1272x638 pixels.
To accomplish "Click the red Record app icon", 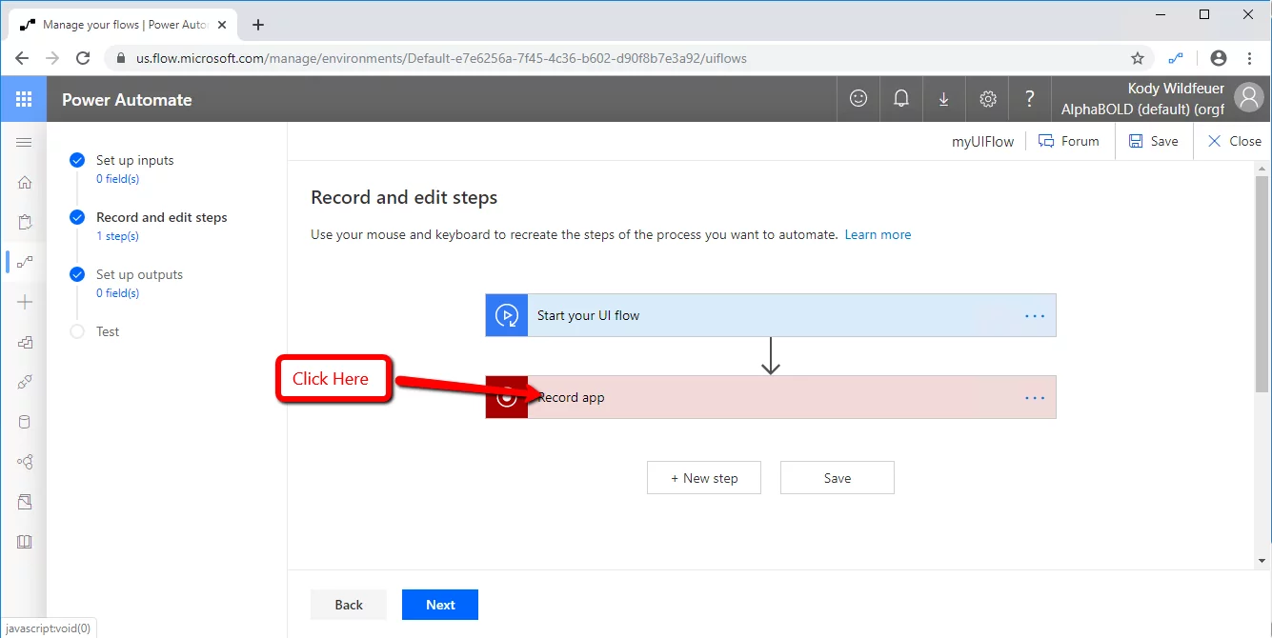I will pyautogui.click(x=507, y=397).
